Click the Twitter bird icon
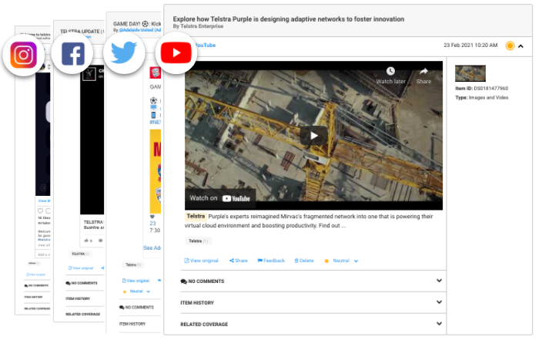This screenshot has height=347, width=542. (x=124, y=52)
